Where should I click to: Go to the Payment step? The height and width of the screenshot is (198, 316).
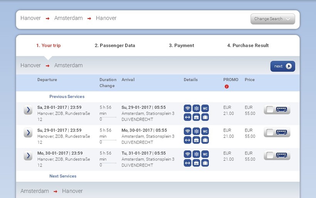[182, 45]
